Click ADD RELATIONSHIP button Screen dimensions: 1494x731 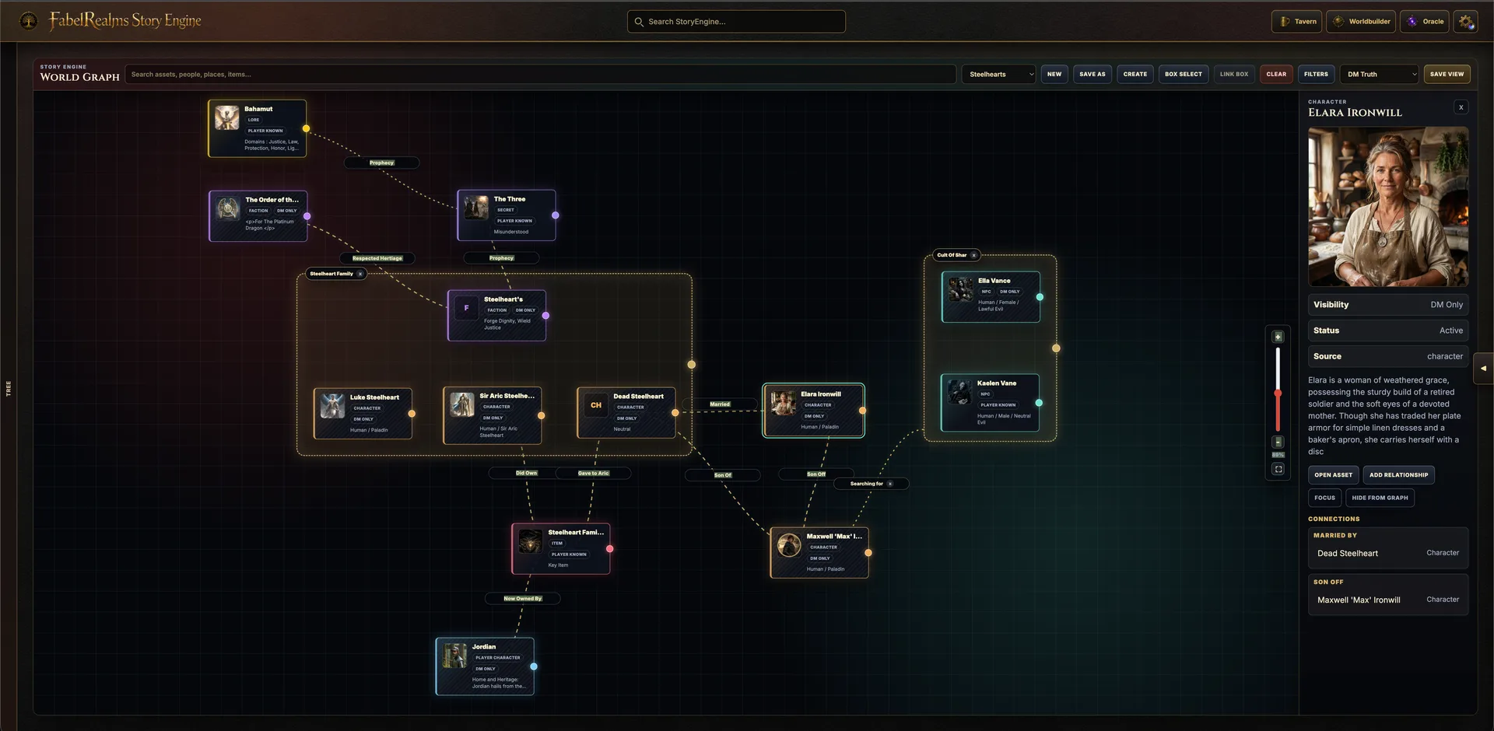pyautogui.click(x=1398, y=475)
